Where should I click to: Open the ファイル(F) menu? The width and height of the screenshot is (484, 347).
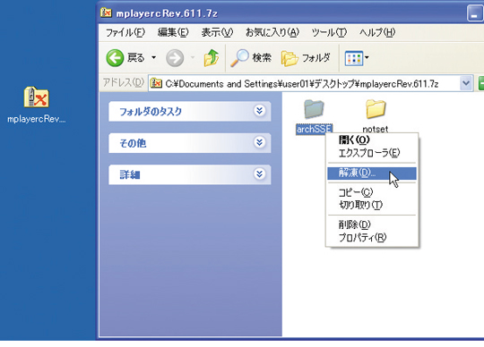125,32
